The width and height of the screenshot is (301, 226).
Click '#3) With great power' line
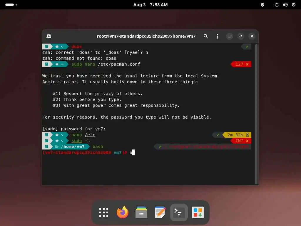116,105
